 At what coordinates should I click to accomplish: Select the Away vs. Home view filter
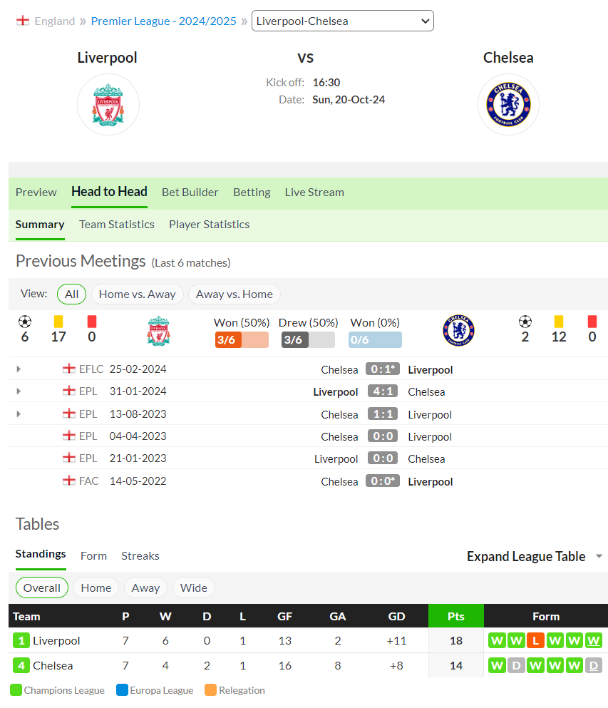pyautogui.click(x=235, y=294)
